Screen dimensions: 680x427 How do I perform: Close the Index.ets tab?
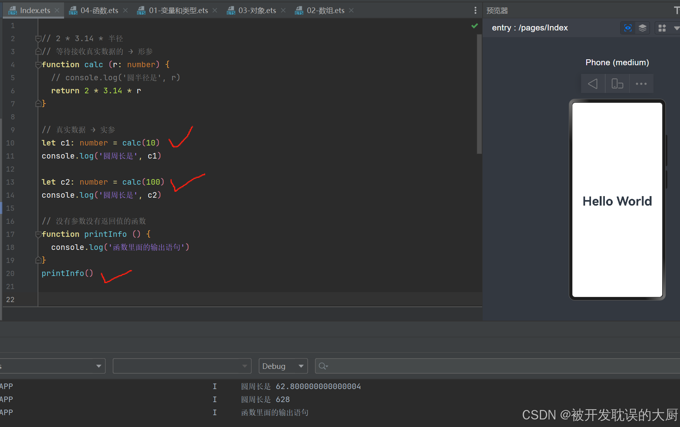[57, 10]
